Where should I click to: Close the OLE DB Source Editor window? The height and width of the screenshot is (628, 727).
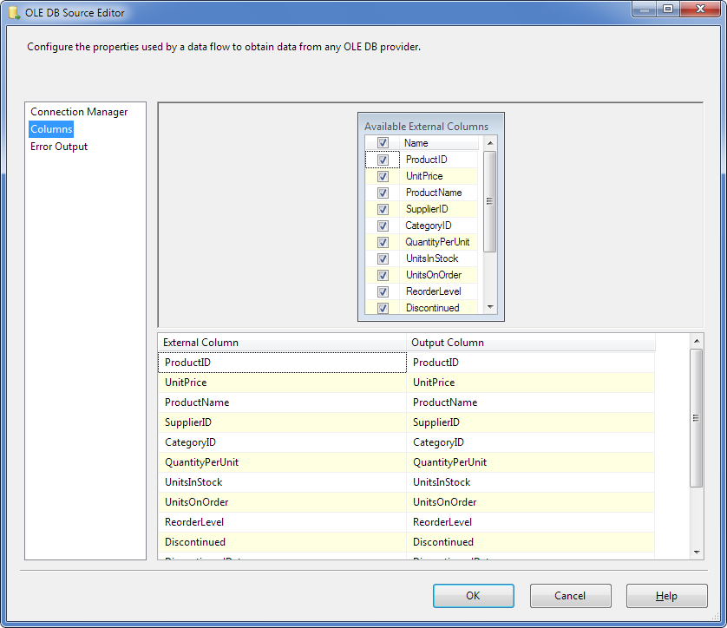pyautogui.click(x=704, y=10)
